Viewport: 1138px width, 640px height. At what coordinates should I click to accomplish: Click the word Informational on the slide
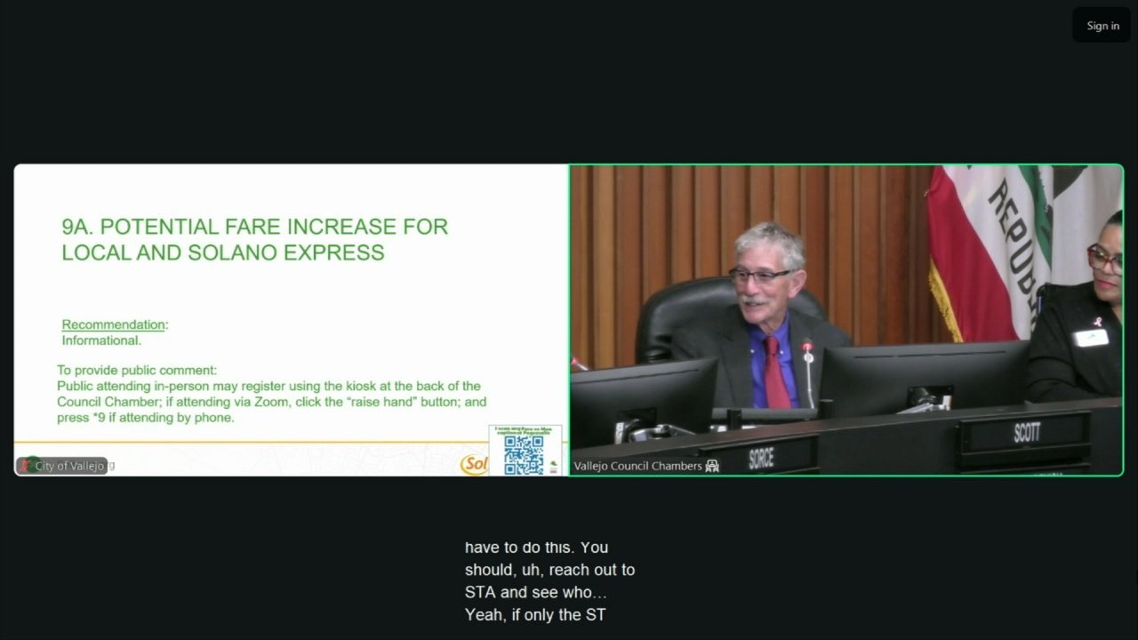(101, 340)
